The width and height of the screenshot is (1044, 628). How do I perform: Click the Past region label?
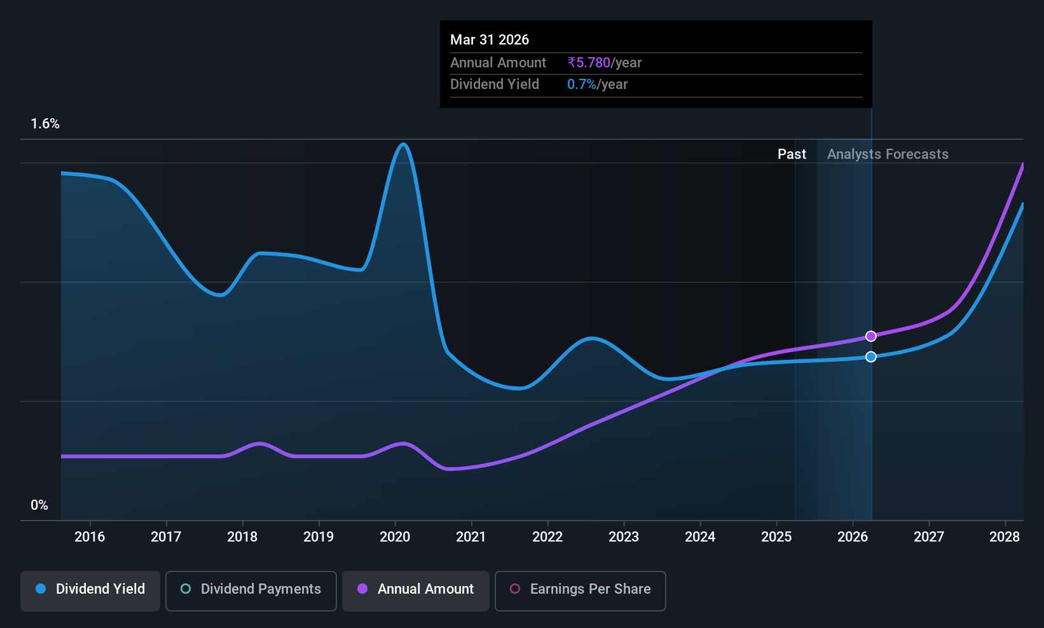tap(792, 154)
